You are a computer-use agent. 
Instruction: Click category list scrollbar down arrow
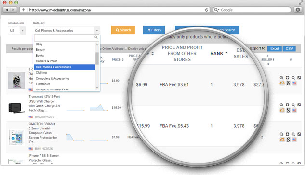[x=97, y=88]
